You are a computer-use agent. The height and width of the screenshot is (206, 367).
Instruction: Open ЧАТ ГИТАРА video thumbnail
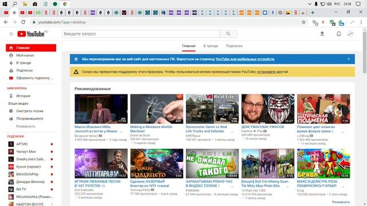[101, 164]
